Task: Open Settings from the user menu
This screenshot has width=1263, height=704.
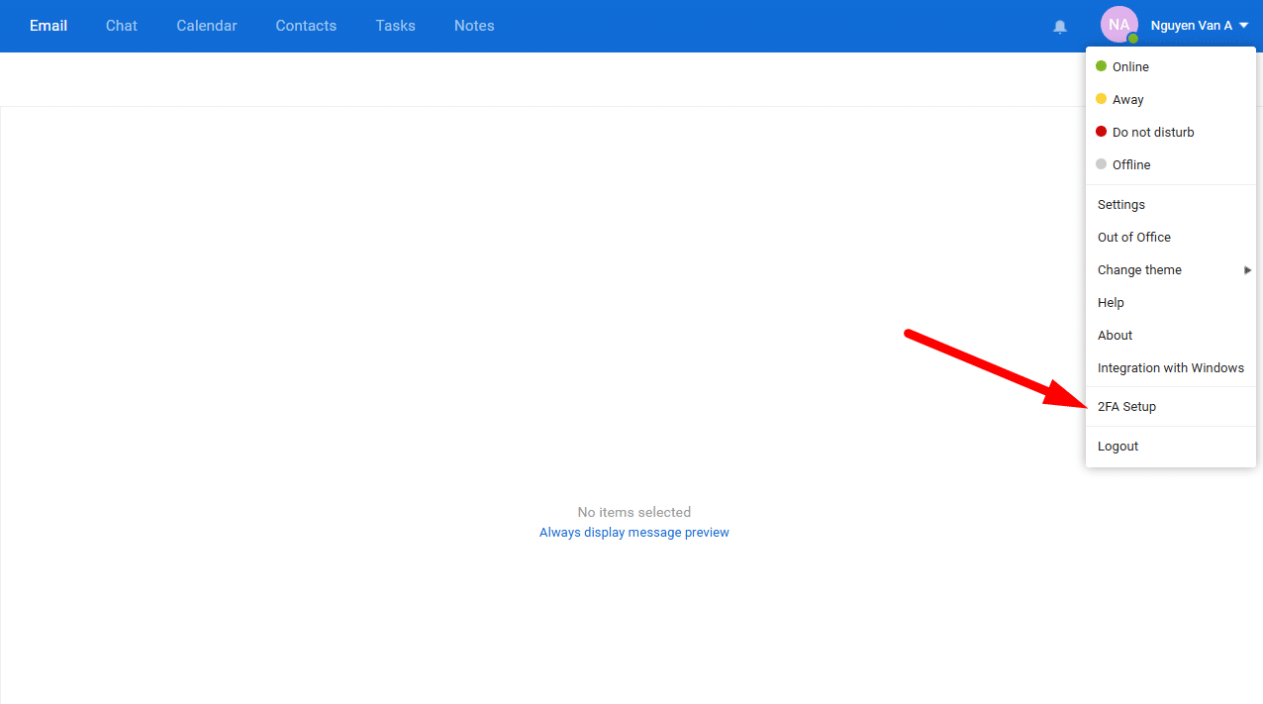Action: [1120, 205]
